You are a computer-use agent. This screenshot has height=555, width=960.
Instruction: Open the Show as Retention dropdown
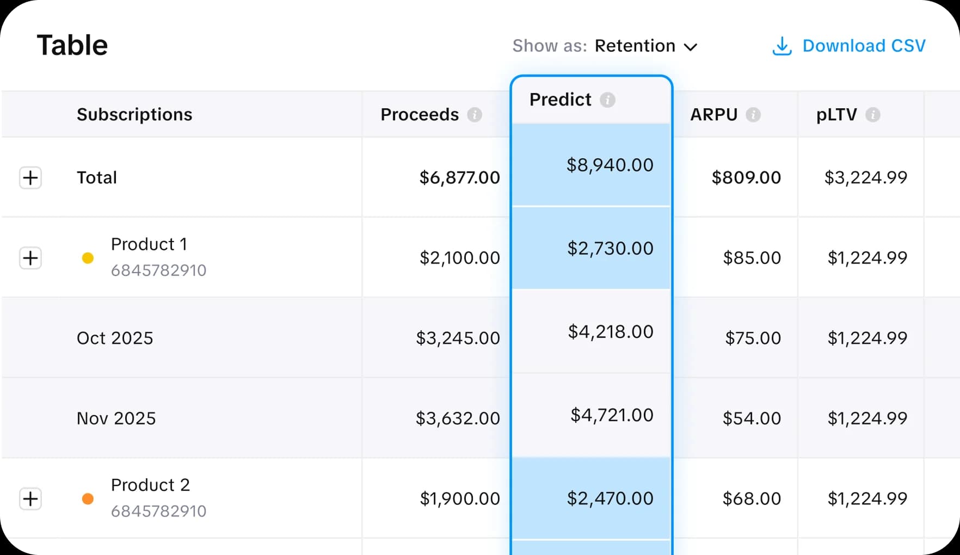pos(636,46)
